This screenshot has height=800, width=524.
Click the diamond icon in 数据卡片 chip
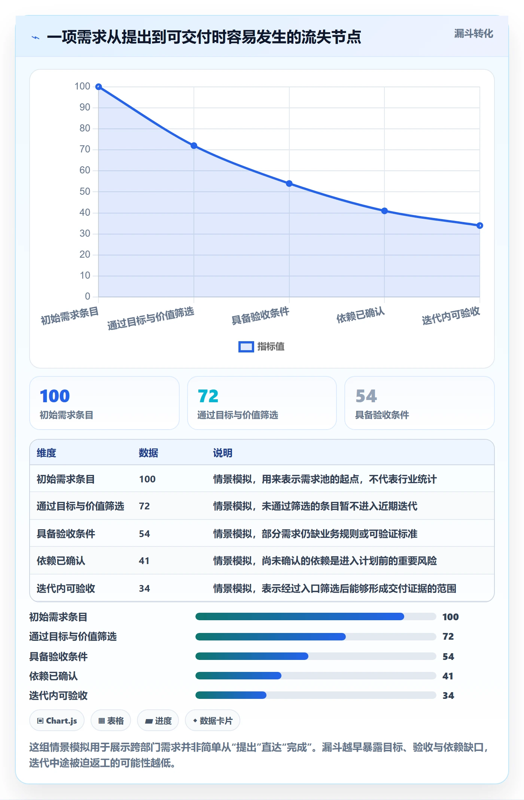point(195,721)
